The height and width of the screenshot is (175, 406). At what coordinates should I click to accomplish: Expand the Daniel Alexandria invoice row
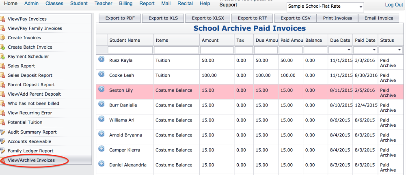pyautogui.click(x=101, y=164)
